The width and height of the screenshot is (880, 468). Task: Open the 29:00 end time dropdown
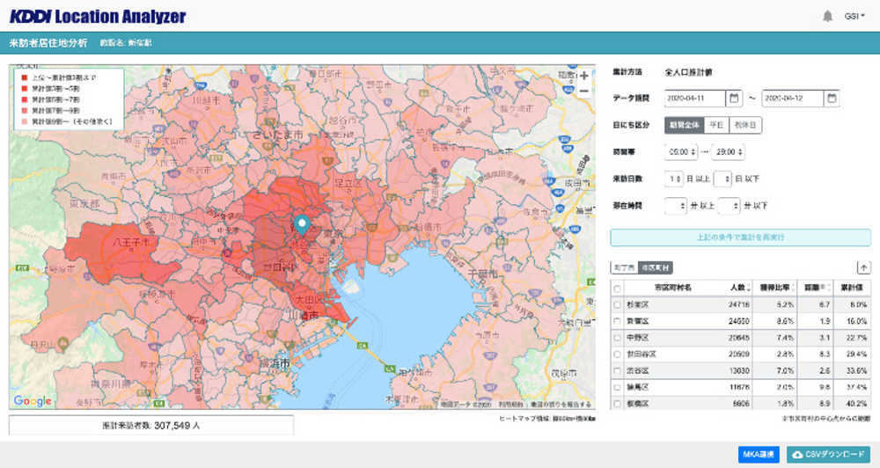pyautogui.click(x=729, y=152)
